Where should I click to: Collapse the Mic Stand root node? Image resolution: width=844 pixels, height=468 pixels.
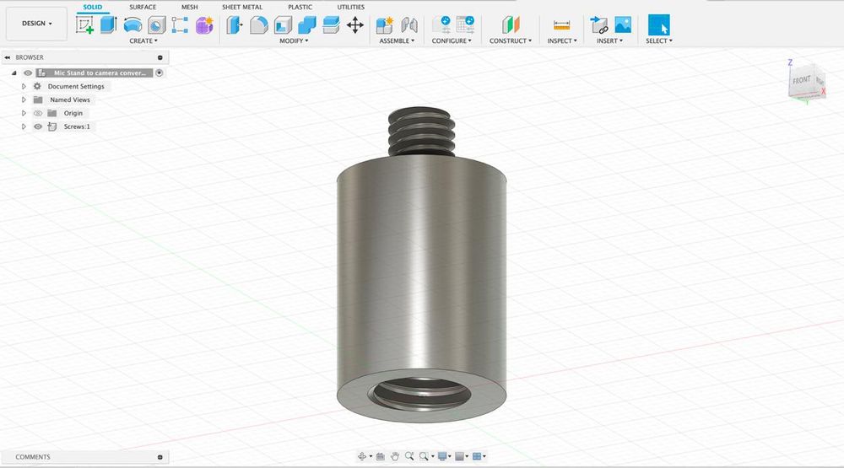coord(14,73)
